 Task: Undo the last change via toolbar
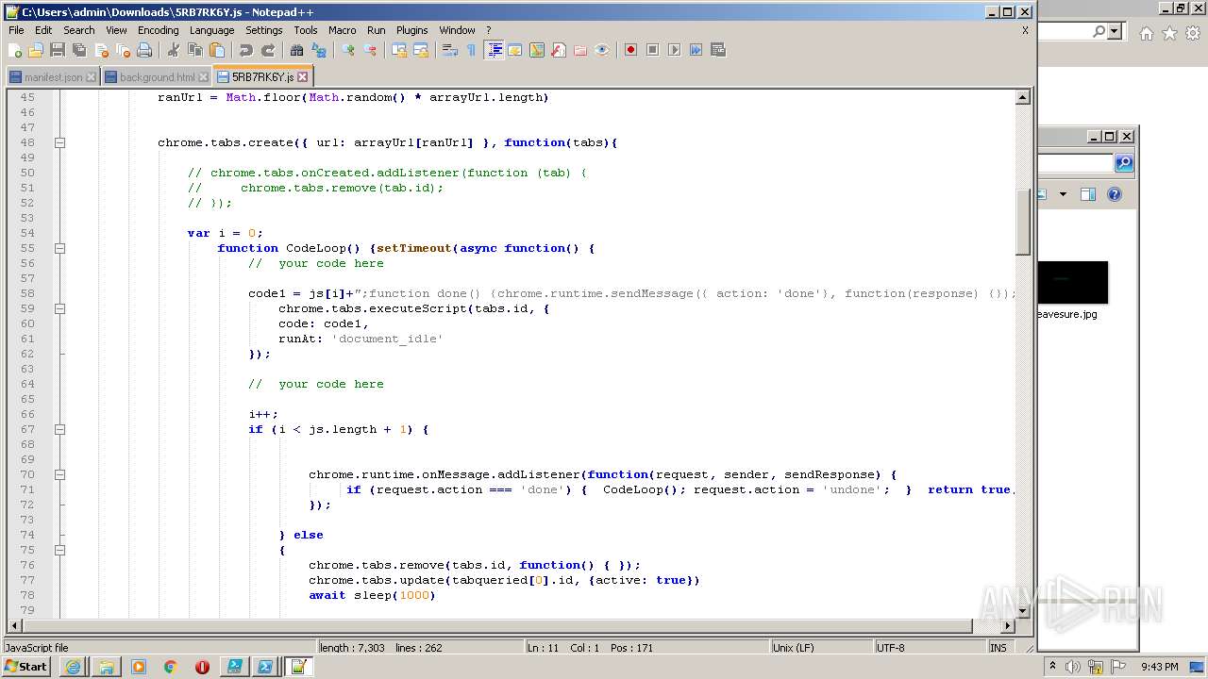point(246,50)
